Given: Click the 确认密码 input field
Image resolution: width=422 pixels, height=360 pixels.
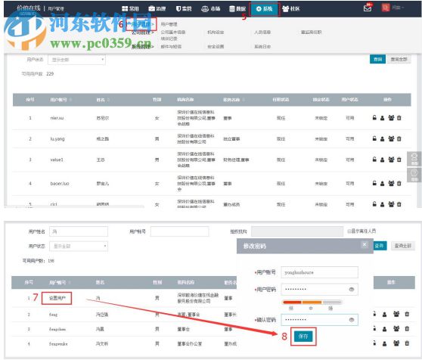Looking at the screenshot, I should [319, 320].
